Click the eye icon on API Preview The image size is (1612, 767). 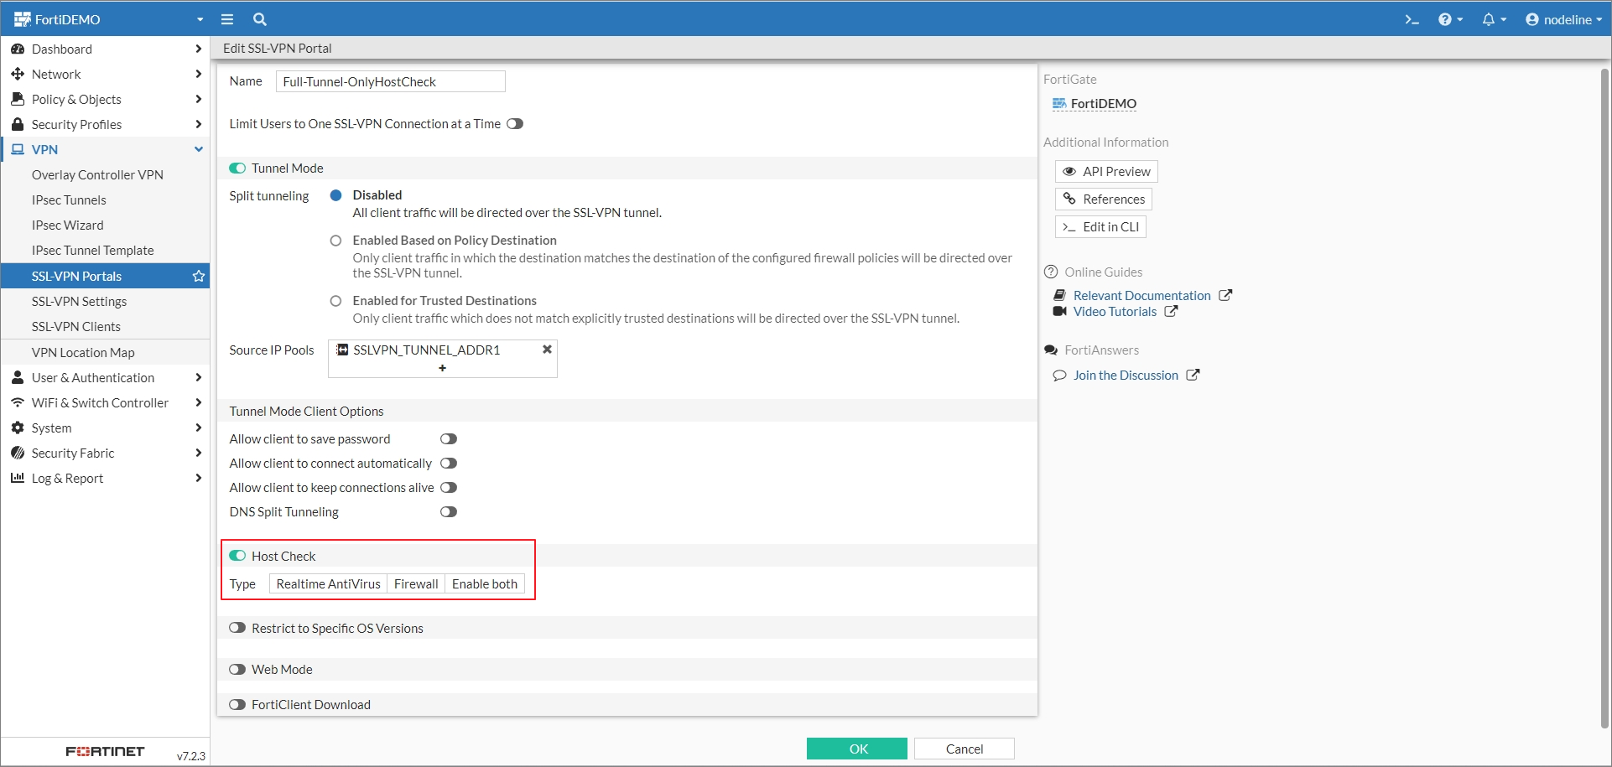(1069, 171)
